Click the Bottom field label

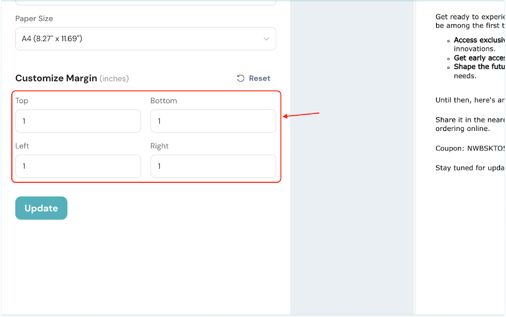click(x=164, y=101)
